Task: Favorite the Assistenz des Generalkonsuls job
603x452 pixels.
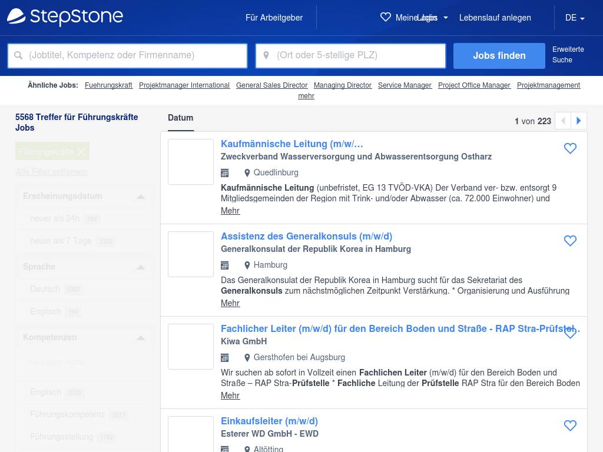Action: [x=570, y=241]
